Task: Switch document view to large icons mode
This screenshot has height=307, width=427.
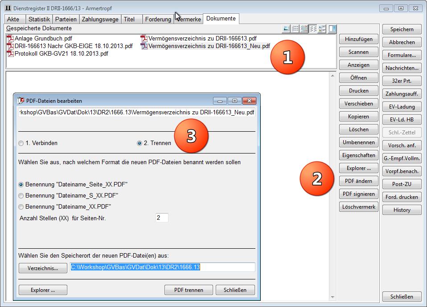Action: pos(285,28)
